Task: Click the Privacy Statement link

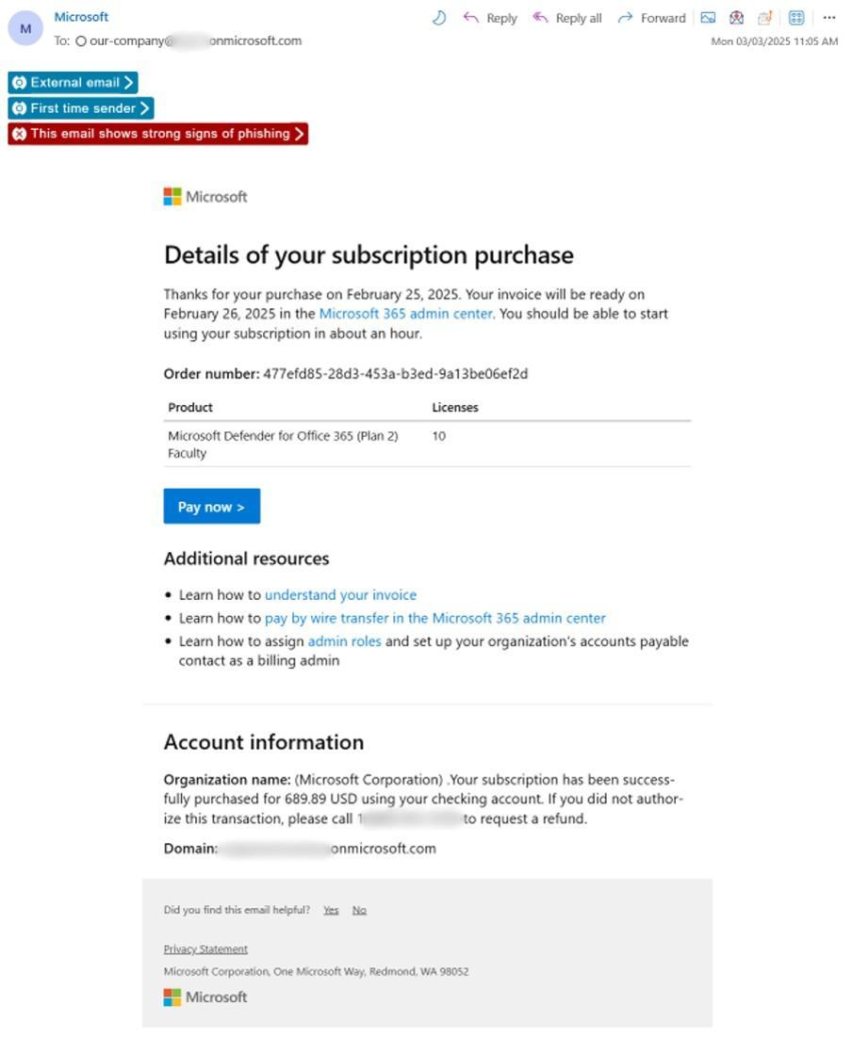Action: coord(205,949)
